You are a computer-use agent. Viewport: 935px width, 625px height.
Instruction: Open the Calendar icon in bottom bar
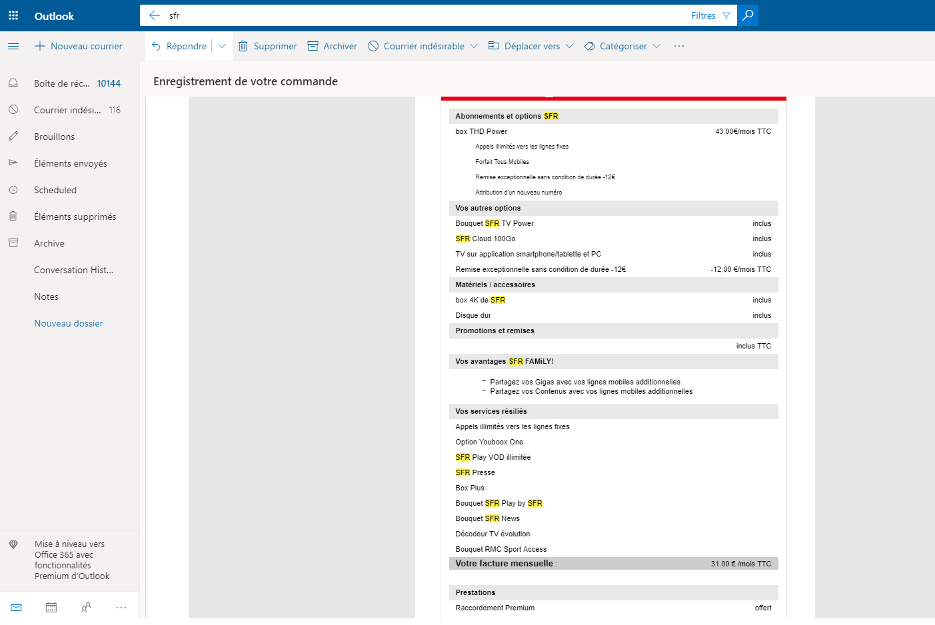(51, 608)
